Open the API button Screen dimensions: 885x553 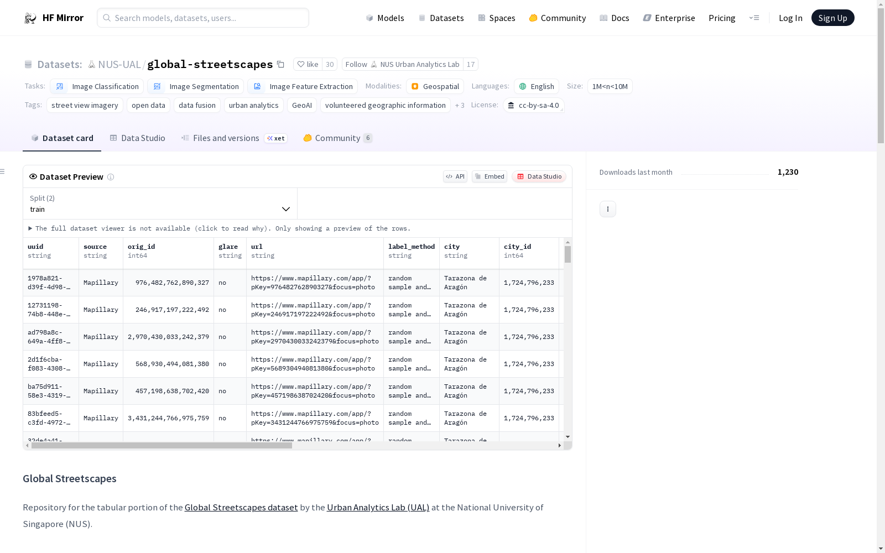coord(455,176)
